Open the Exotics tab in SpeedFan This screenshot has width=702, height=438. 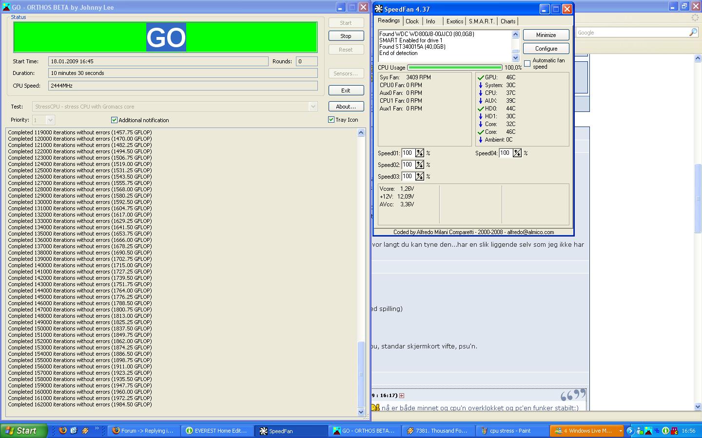455,21
